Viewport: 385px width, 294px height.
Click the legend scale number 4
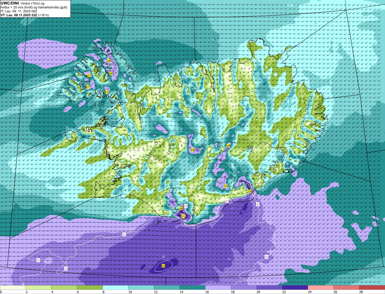click(52, 292)
